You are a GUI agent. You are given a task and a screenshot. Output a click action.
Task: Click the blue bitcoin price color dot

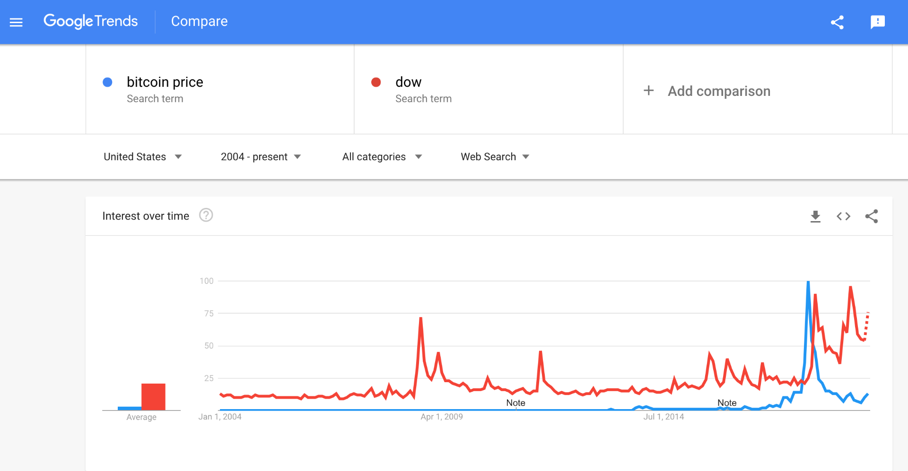(x=107, y=82)
